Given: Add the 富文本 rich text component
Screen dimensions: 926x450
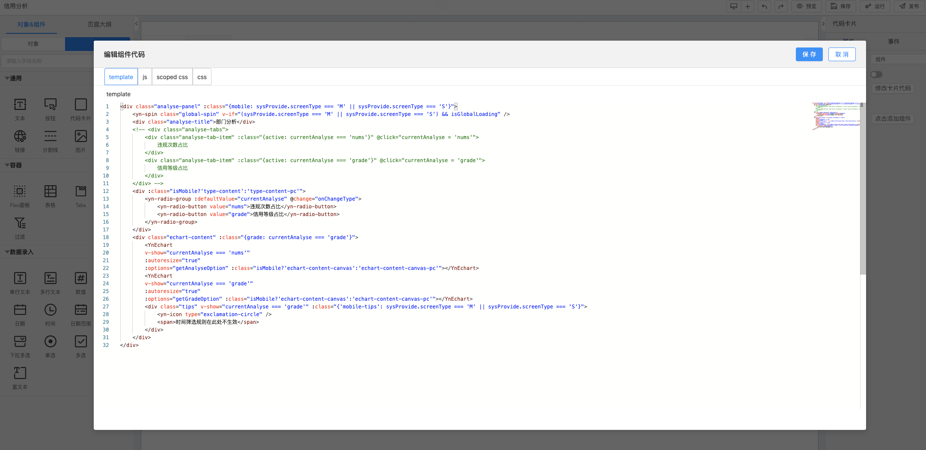Looking at the screenshot, I should click(20, 378).
